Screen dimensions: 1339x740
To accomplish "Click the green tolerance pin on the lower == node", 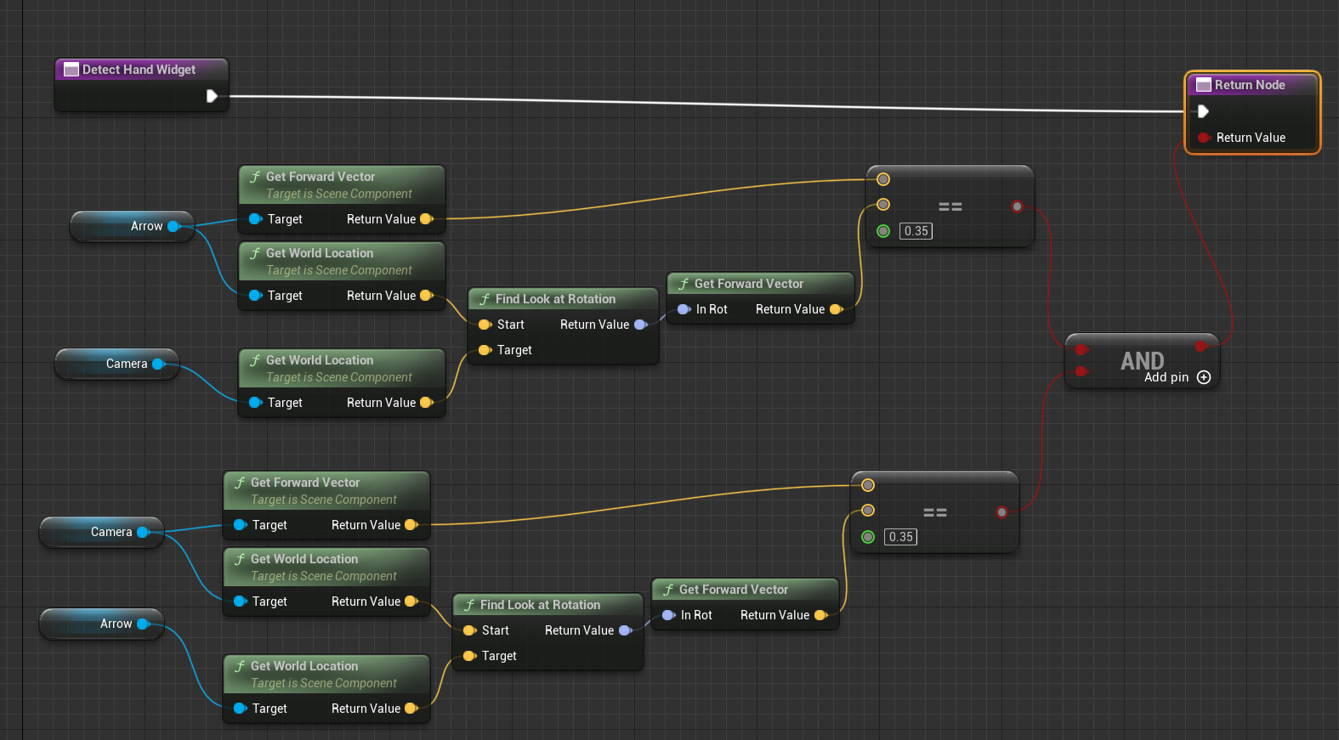I will tap(868, 537).
